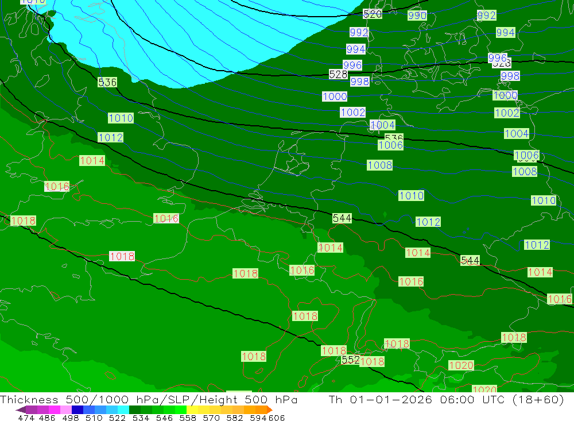Click the dark blue legend swatch above 510
This screenshot has height=421, width=574.
point(77,410)
